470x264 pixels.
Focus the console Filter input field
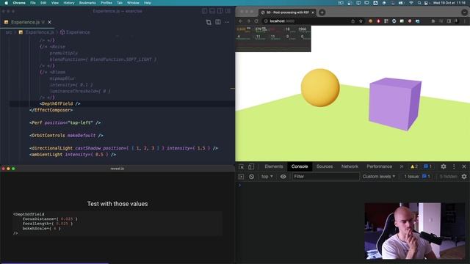326,177
